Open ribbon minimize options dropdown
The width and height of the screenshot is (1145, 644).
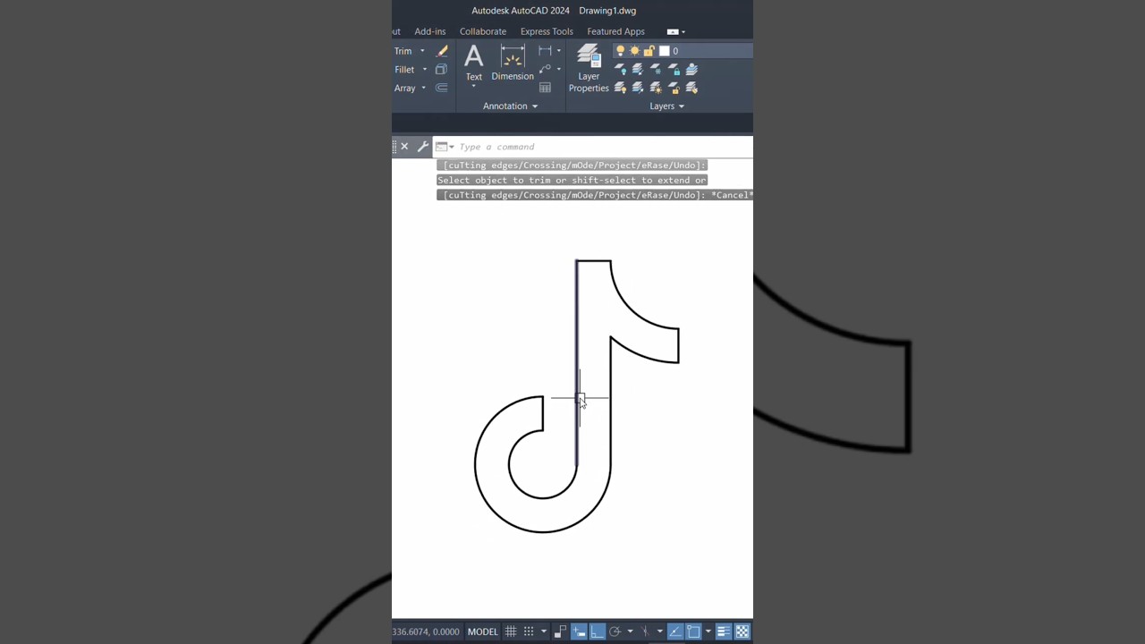point(683,31)
